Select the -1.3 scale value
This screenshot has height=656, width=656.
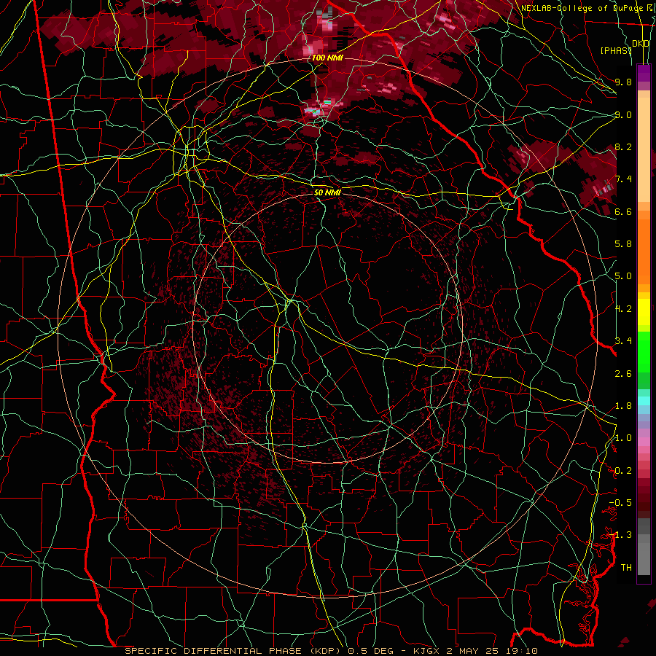620,535
